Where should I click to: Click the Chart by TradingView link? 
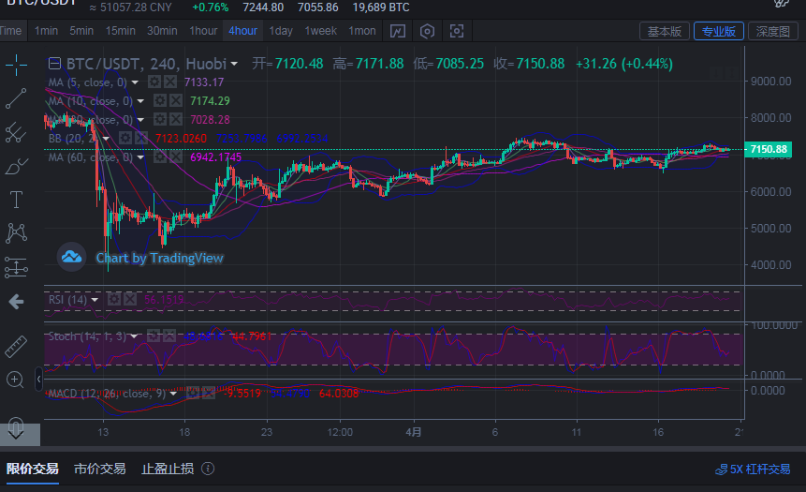coord(159,258)
